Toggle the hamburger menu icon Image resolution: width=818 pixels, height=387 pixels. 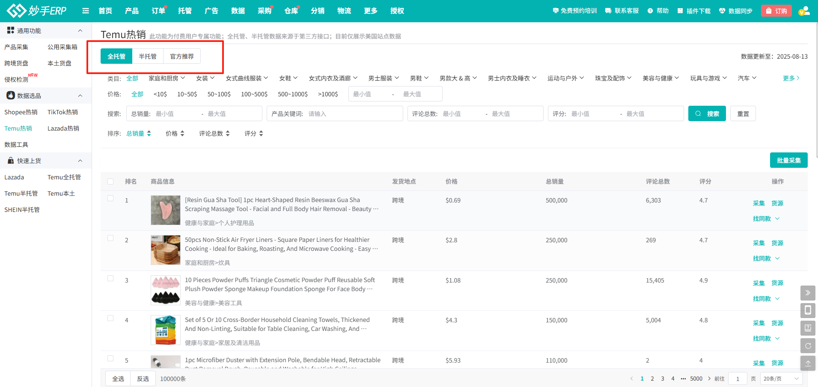click(x=86, y=11)
